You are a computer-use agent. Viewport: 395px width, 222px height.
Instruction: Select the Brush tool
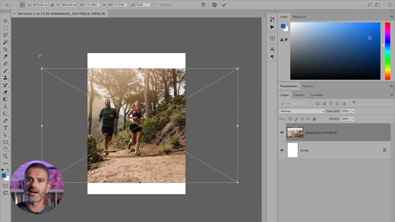coord(6,71)
